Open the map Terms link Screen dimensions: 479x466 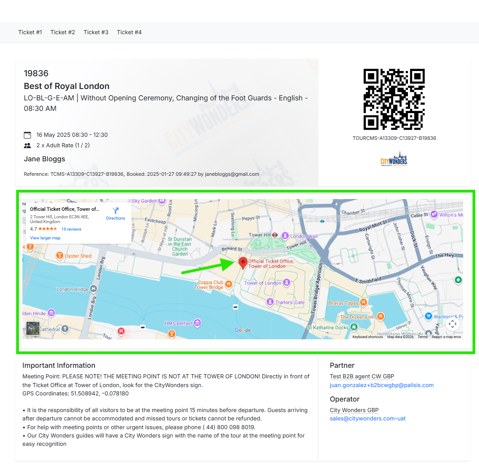(422, 337)
